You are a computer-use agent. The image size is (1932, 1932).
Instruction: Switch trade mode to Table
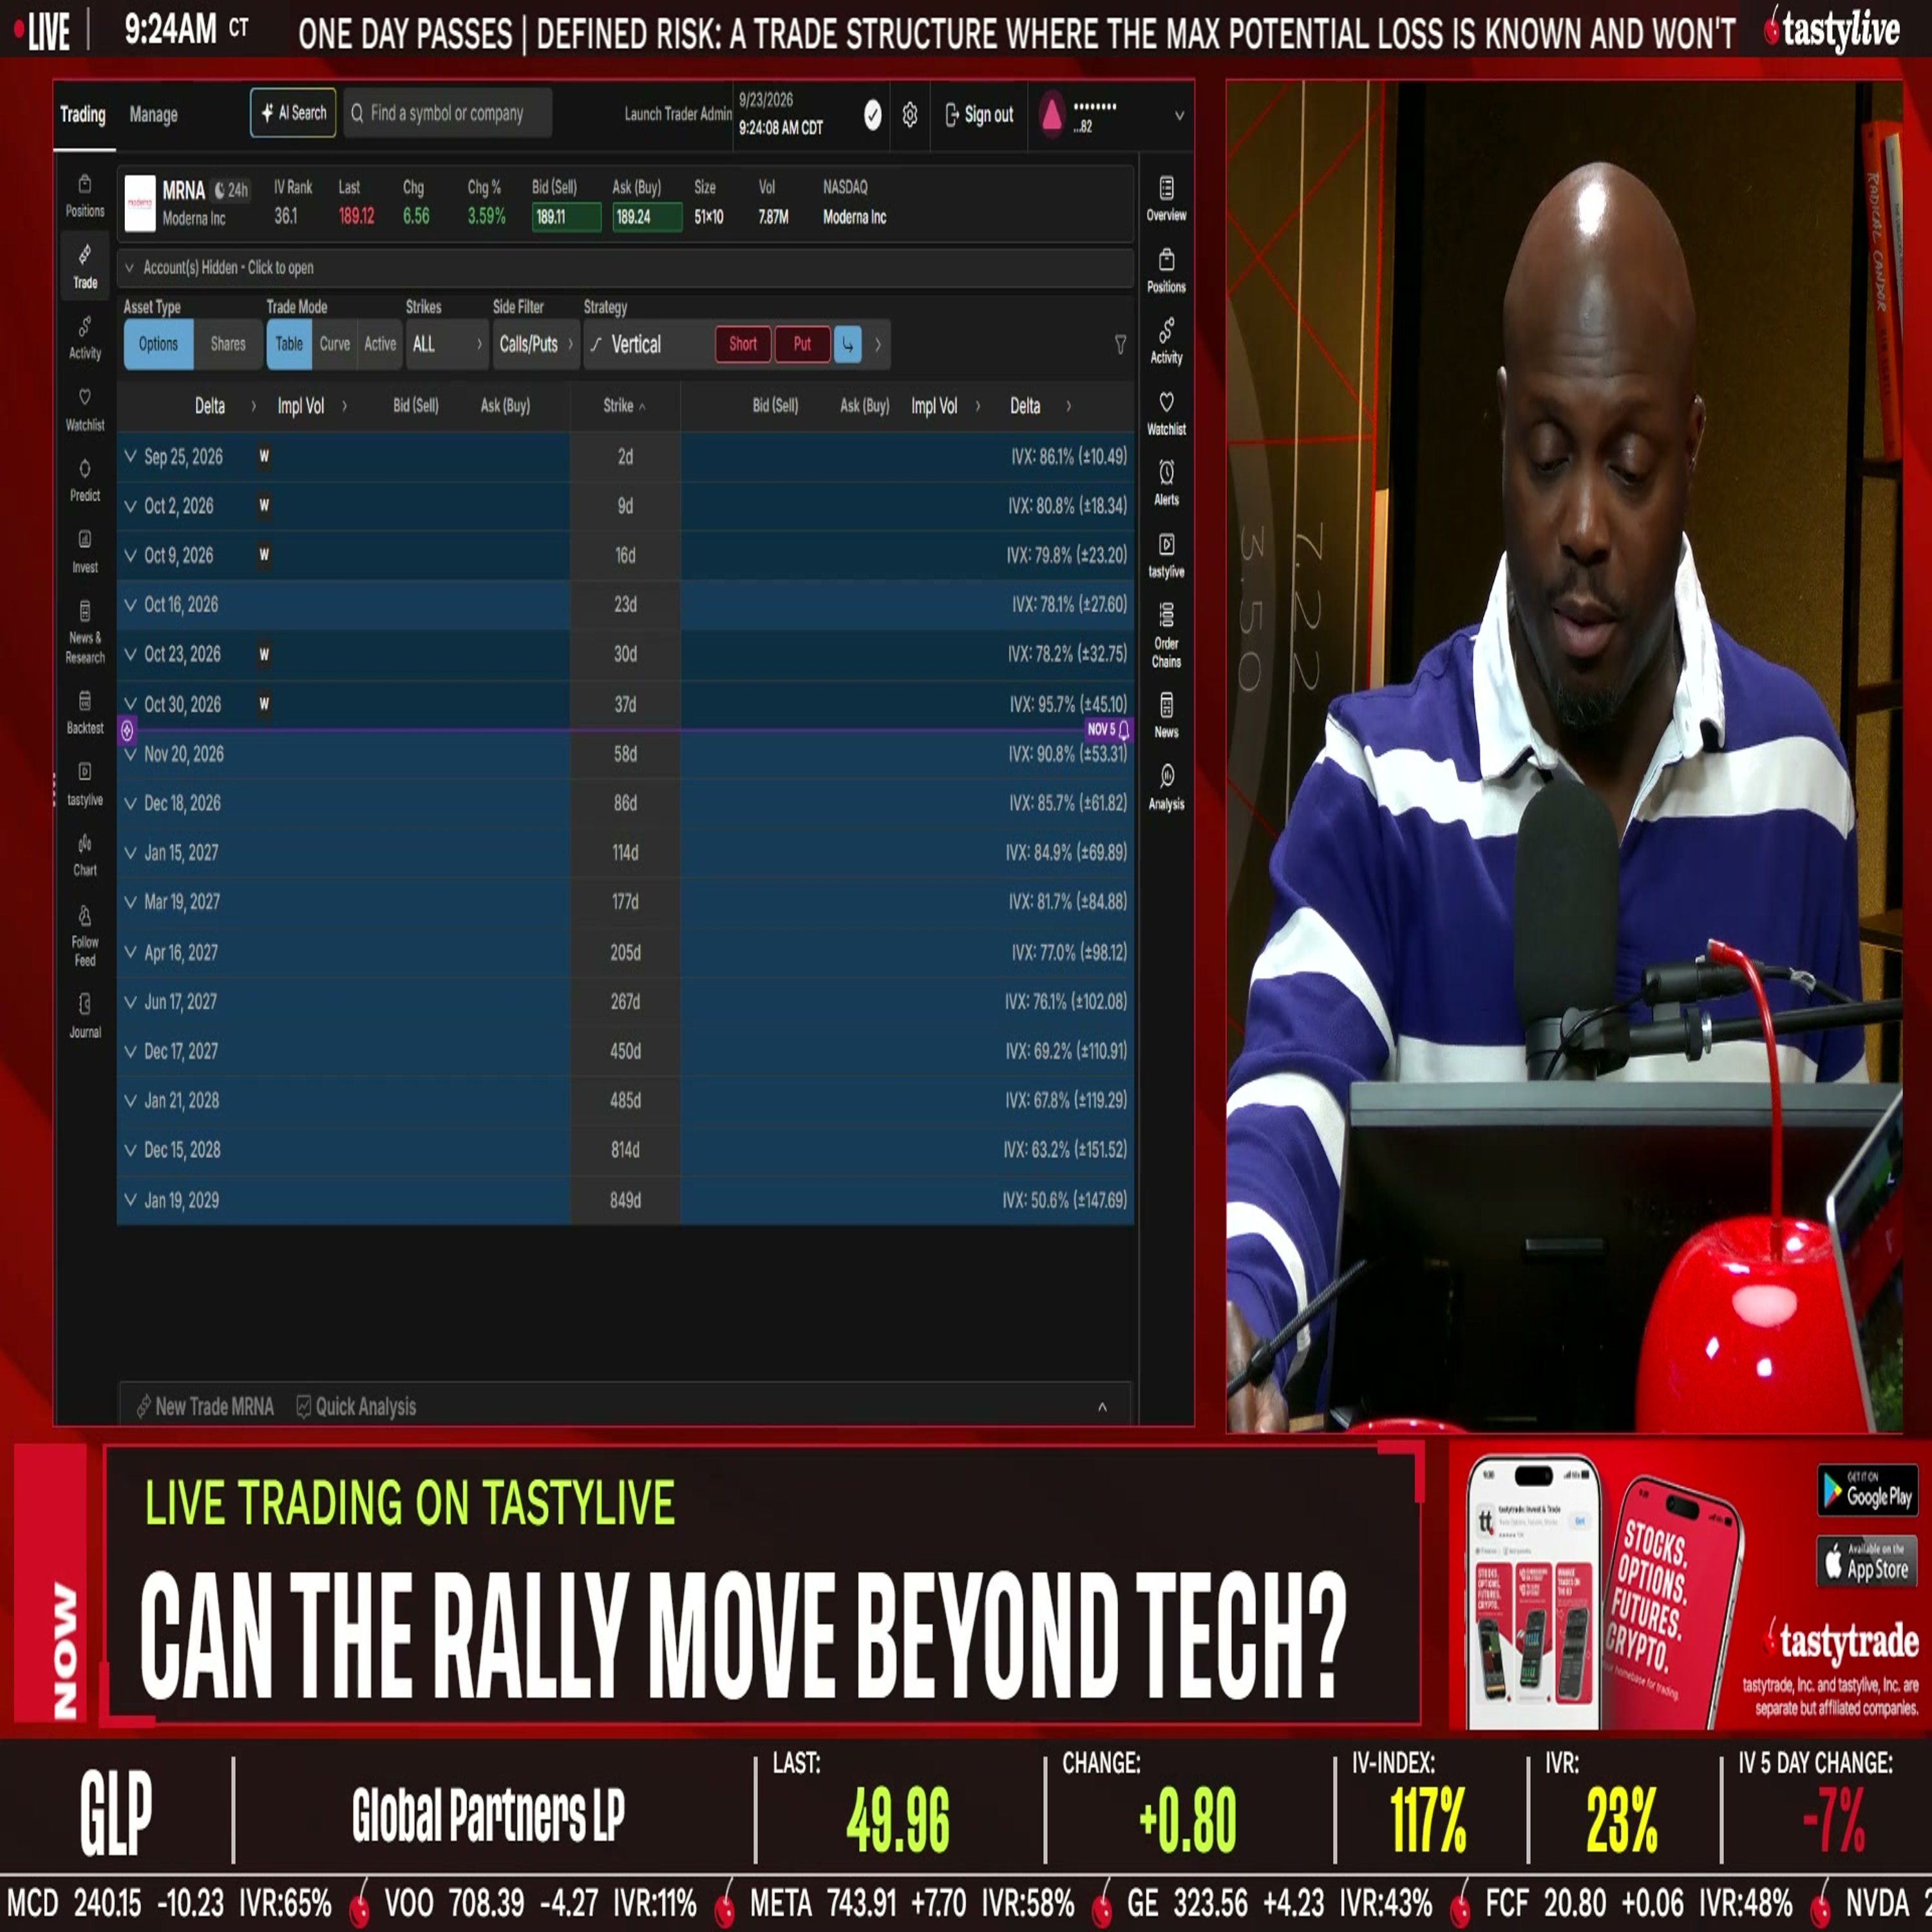point(289,344)
